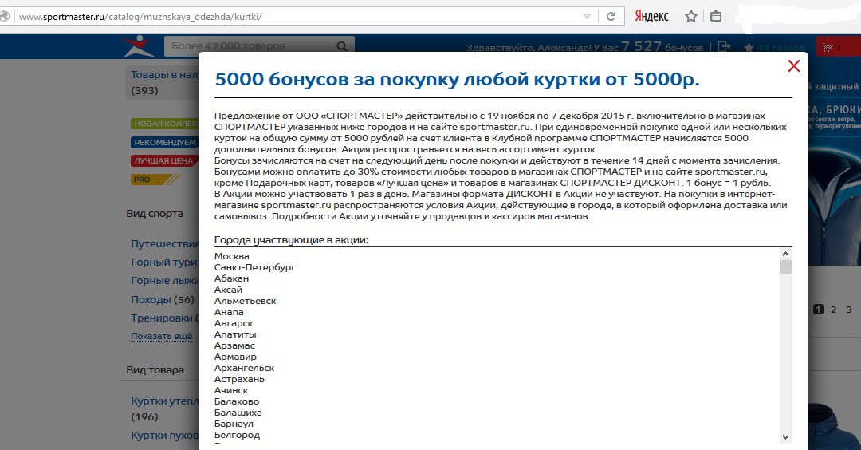Click city list scrollbar down arrow
The height and width of the screenshot is (450, 861).
[x=785, y=437]
